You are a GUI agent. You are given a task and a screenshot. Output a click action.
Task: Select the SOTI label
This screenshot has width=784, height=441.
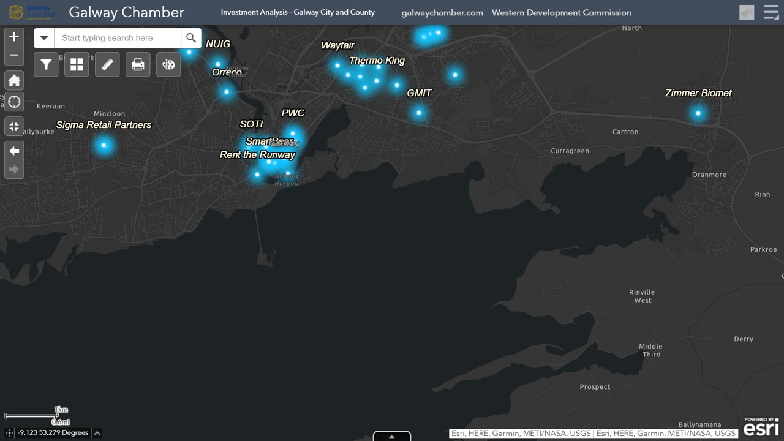point(251,124)
